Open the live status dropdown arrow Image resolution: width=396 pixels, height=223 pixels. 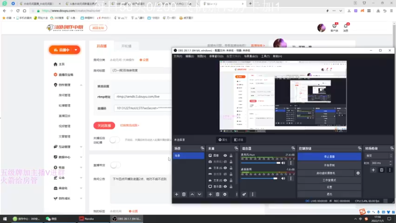coord(76,50)
